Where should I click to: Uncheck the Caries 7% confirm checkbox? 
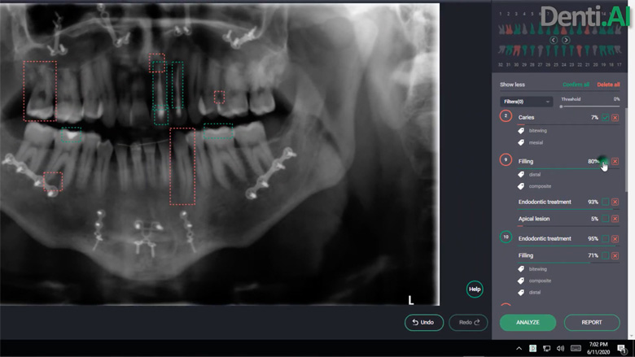tap(605, 118)
